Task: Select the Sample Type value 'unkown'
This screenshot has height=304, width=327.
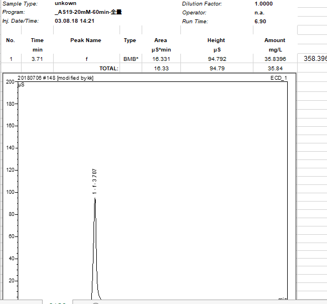Action: (65, 3)
